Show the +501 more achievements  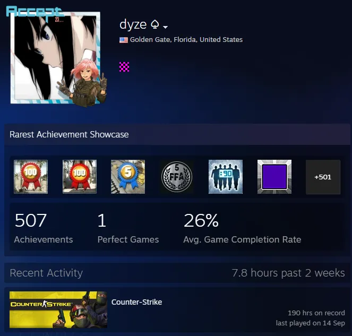click(323, 177)
